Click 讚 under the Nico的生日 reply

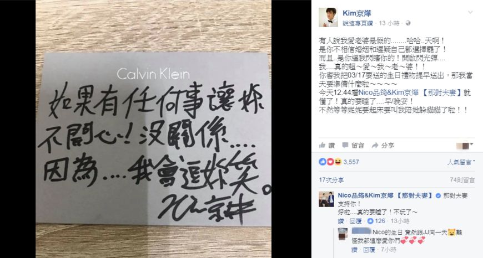(355, 249)
